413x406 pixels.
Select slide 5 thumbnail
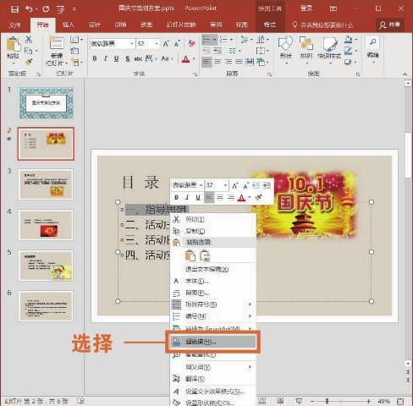[x=46, y=266]
